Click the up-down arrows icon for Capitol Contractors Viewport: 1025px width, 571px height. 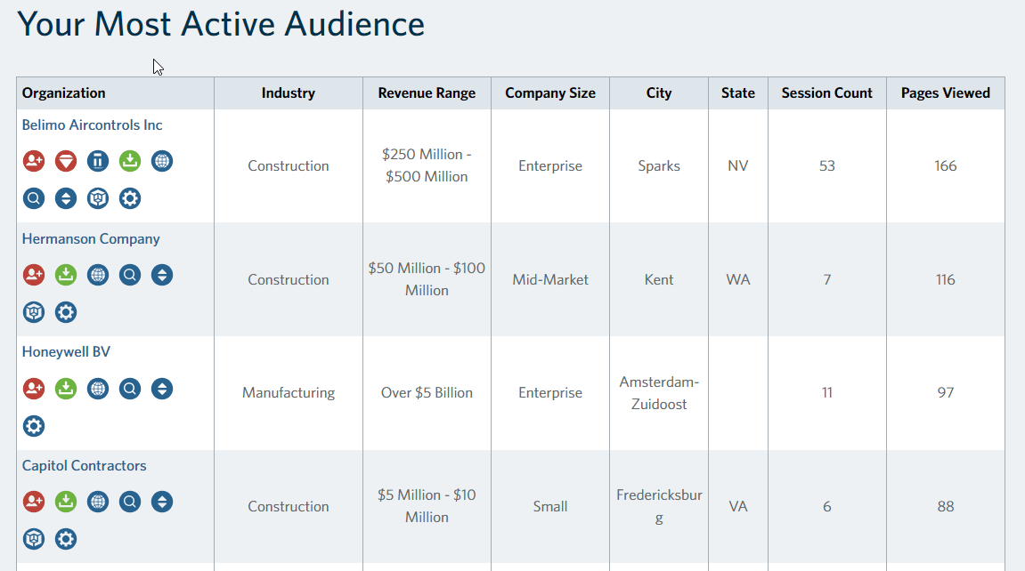pos(162,502)
